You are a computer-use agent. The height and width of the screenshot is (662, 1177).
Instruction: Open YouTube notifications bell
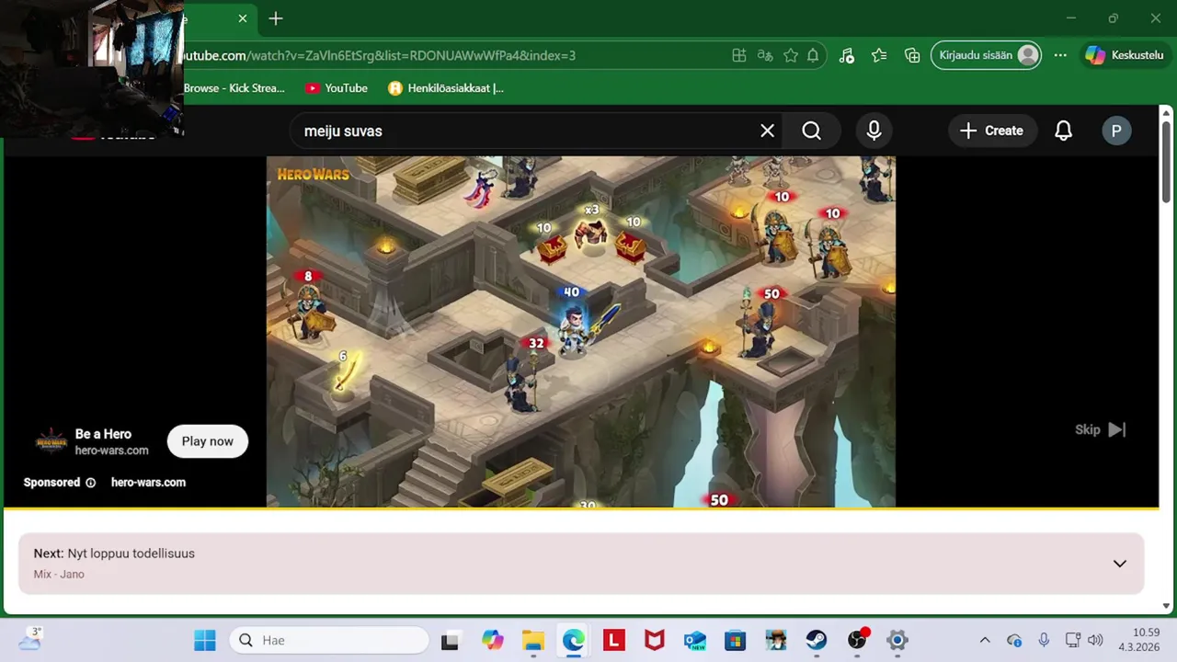click(1063, 131)
